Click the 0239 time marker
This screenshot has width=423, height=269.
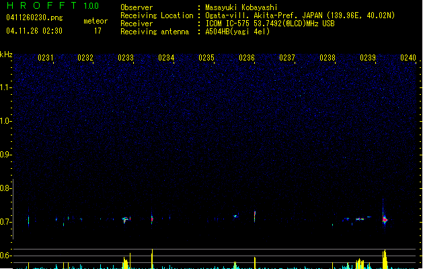point(368,58)
